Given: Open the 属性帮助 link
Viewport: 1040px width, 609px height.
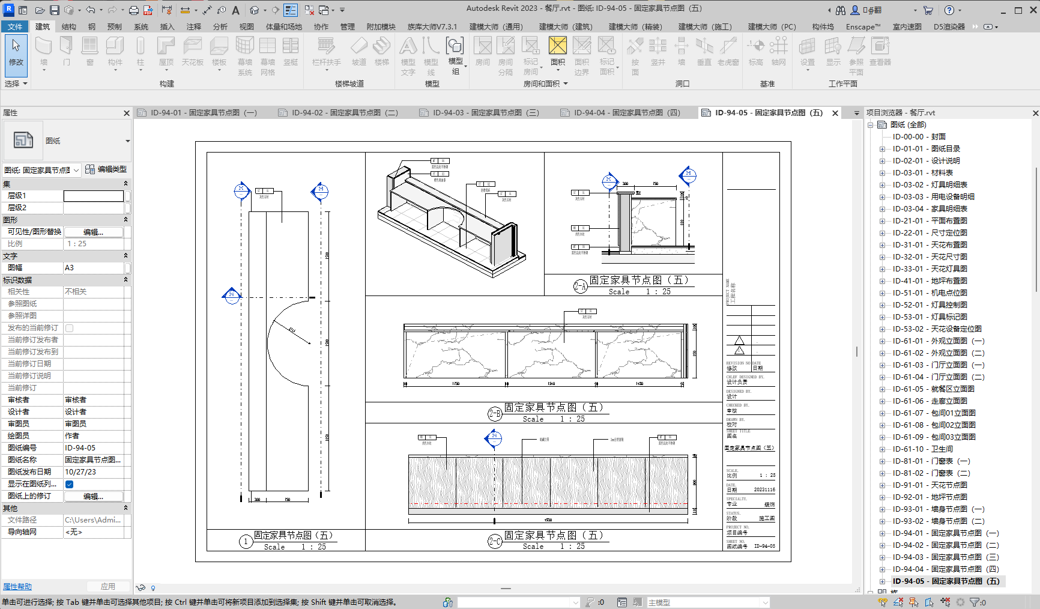Looking at the screenshot, I should (x=17, y=587).
